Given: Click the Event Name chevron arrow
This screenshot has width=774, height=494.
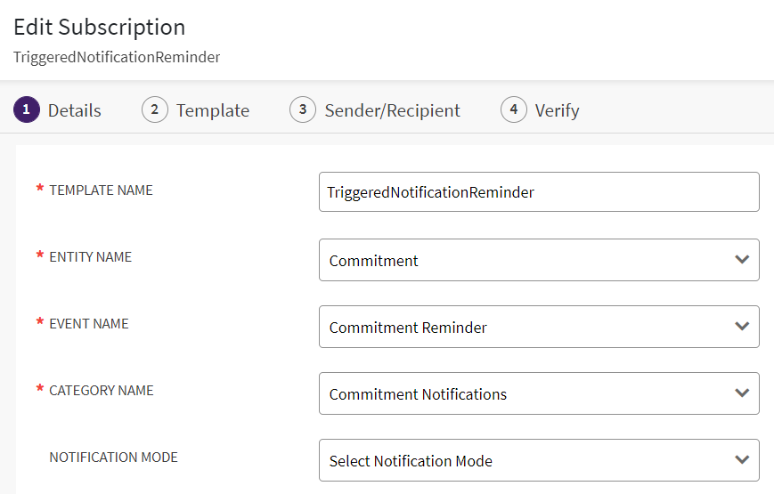Looking at the screenshot, I should click(x=741, y=327).
